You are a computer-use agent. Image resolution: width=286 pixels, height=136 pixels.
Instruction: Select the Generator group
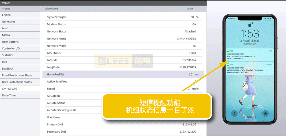[20, 22]
